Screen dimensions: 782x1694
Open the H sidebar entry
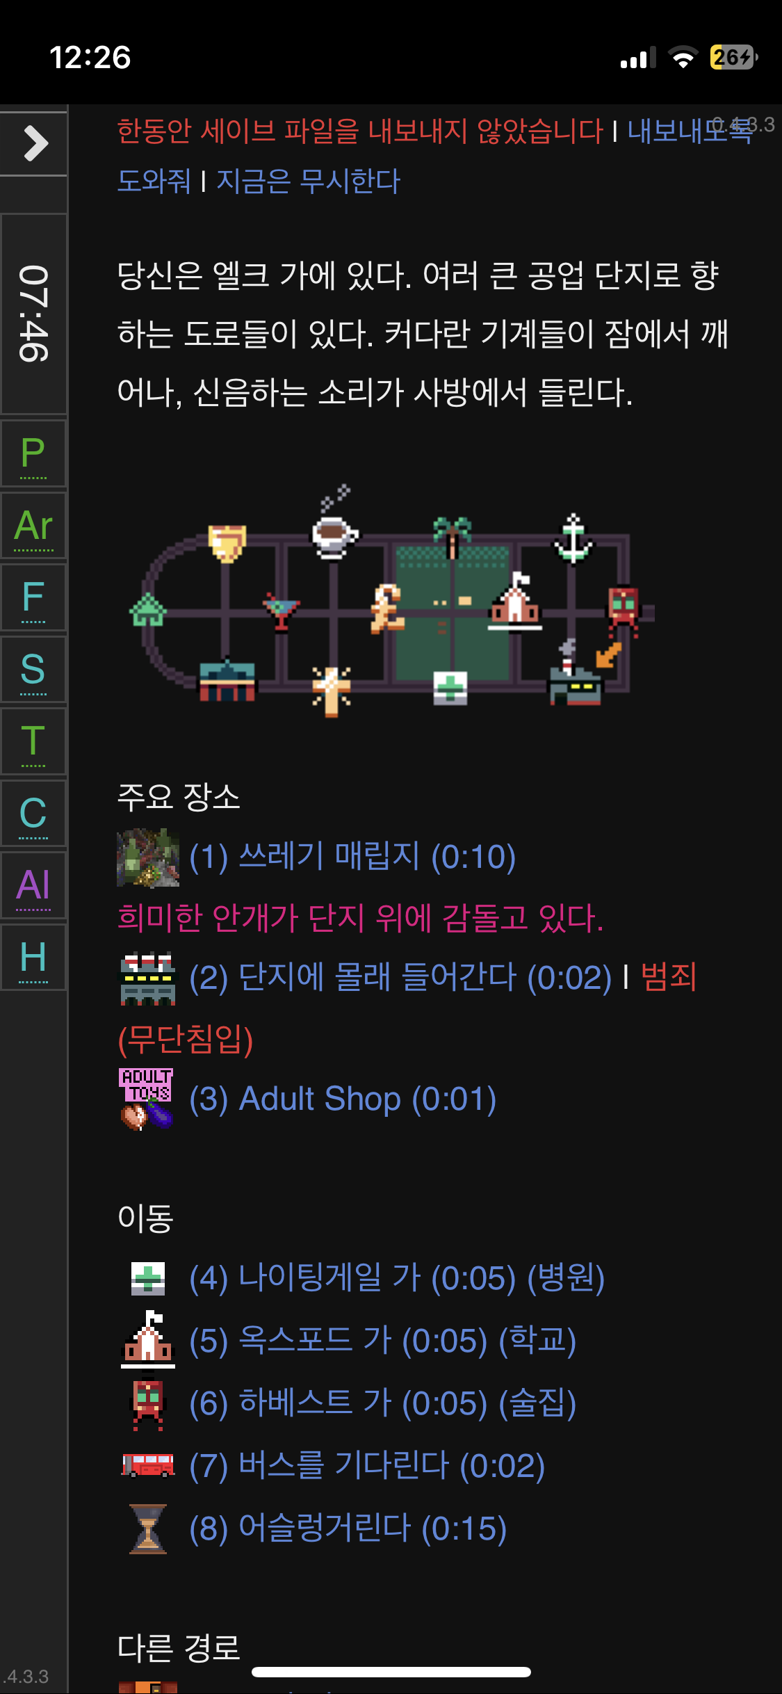[33, 958]
